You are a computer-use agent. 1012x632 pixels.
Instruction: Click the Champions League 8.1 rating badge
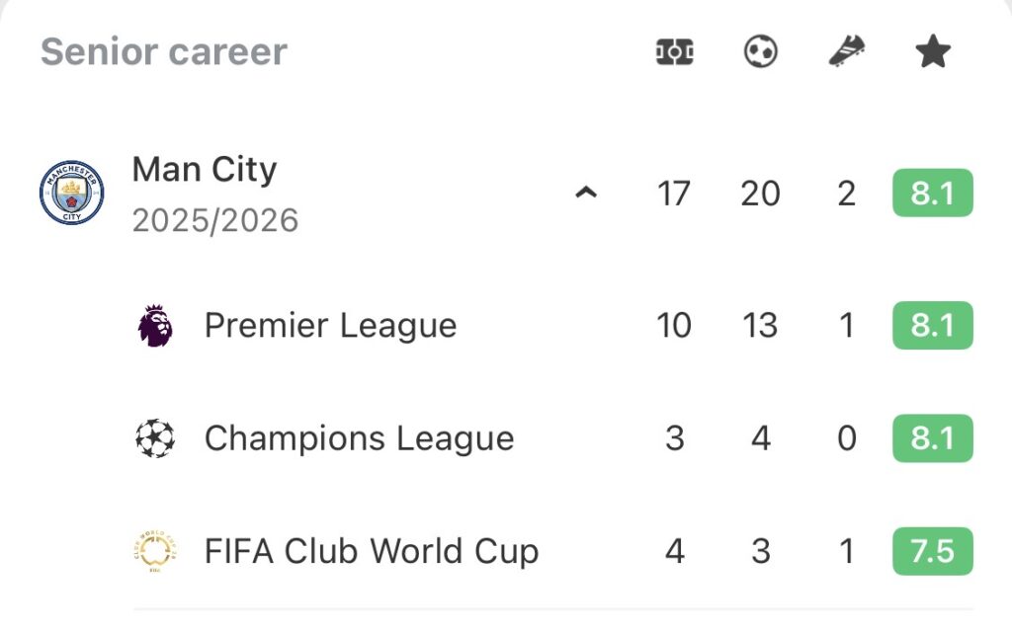pyautogui.click(x=932, y=437)
